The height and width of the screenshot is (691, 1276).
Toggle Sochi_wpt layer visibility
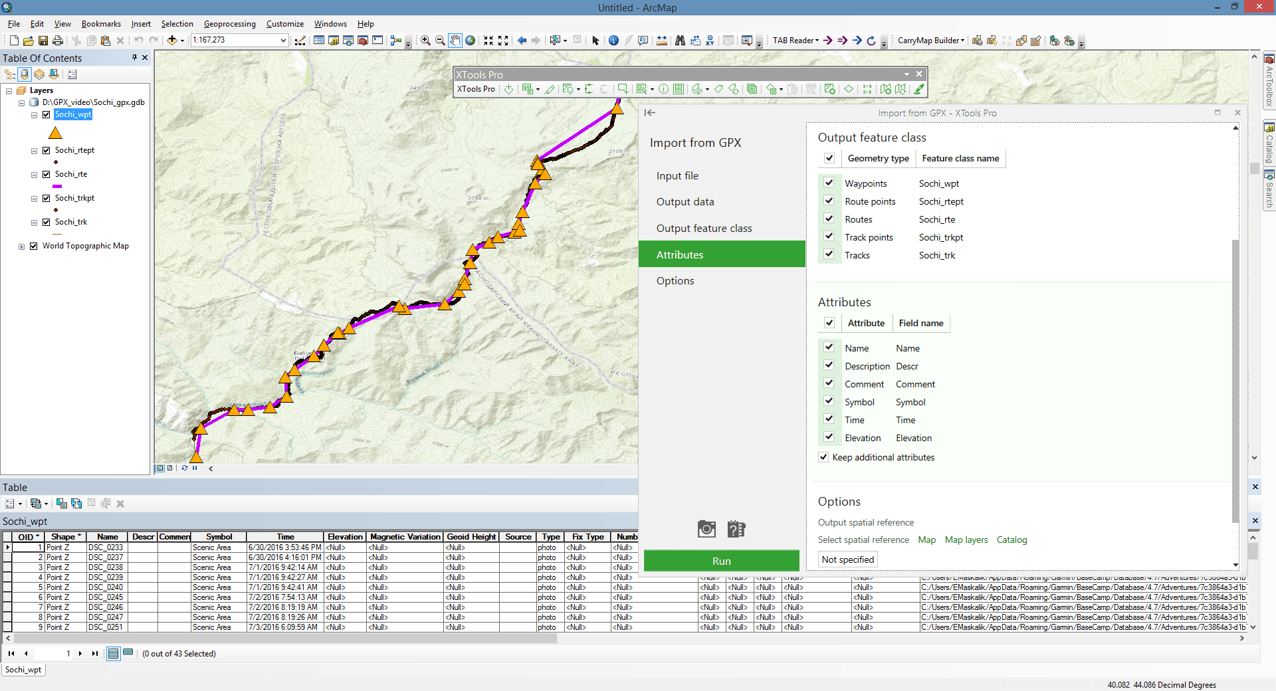(47, 114)
